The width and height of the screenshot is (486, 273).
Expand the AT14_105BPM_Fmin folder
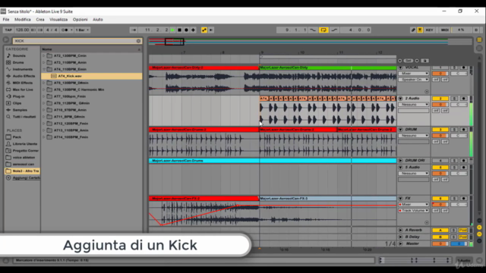[44, 137]
